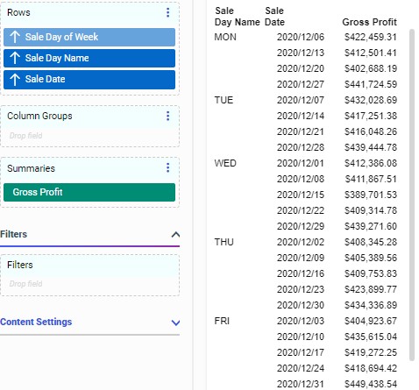Click the gross profit value $435,615.04
This screenshot has height=390, width=419.
371,337
